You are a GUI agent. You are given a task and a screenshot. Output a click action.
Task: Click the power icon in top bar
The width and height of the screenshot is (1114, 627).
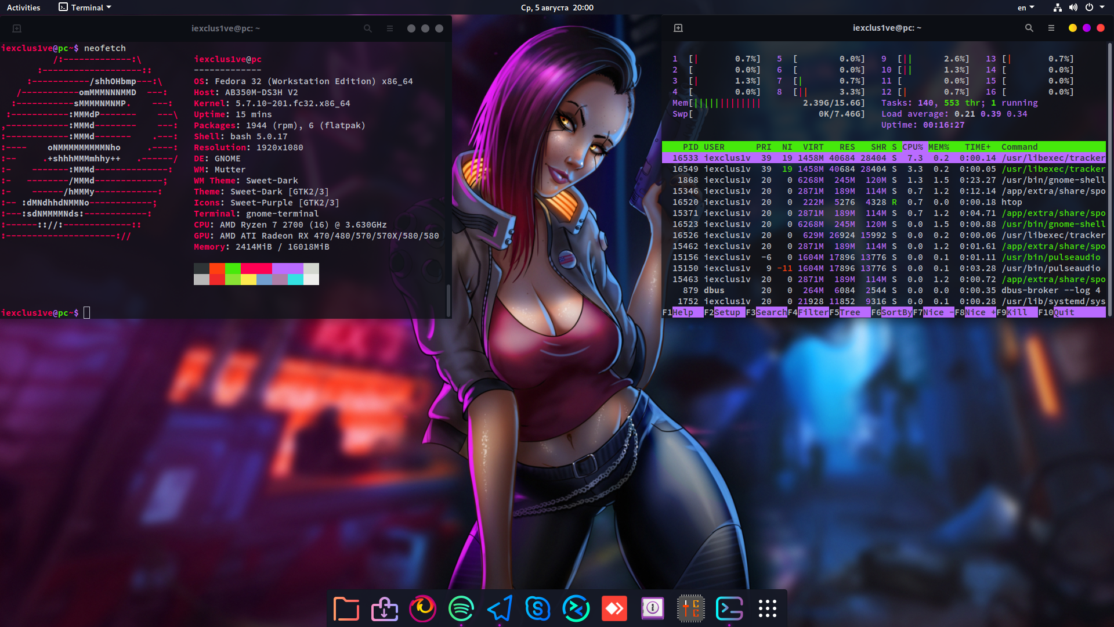tap(1089, 8)
